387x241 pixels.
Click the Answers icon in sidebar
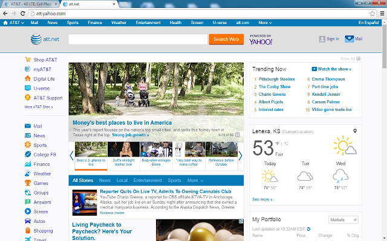coord(28,202)
